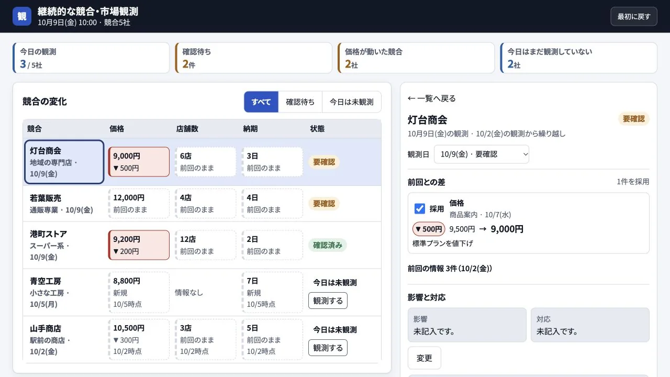Image resolution: width=670 pixels, height=377 pixels.
Task: Click 若葉販売 price cell 12,000円
Action: click(139, 204)
